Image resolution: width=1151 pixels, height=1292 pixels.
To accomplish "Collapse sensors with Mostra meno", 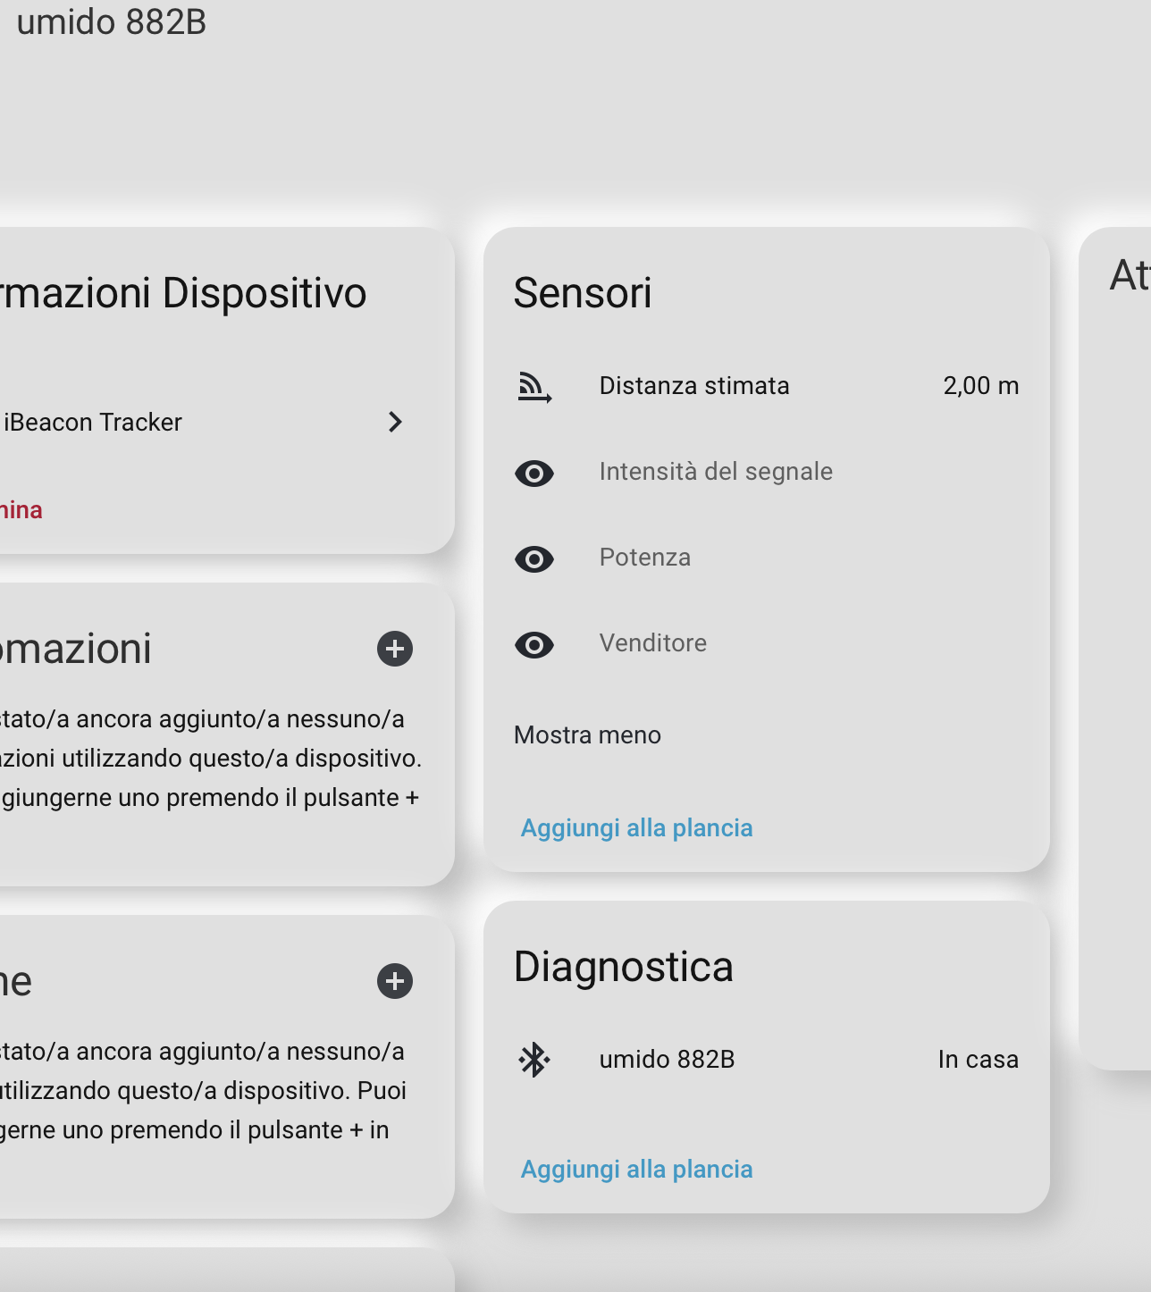I will click(x=587, y=735).
